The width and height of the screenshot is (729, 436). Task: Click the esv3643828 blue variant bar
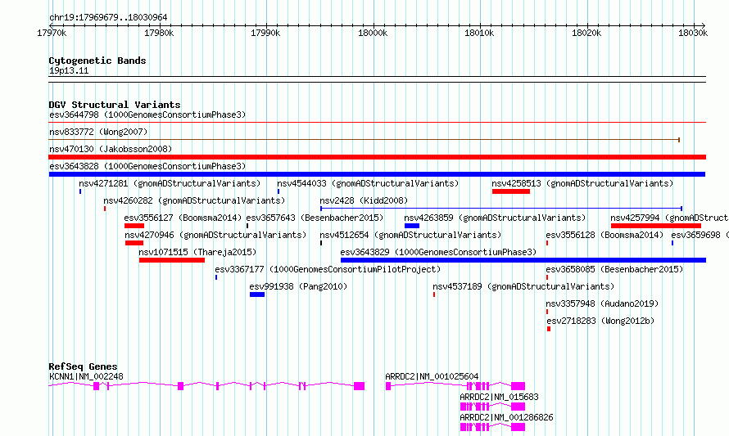tap(377, 174)
